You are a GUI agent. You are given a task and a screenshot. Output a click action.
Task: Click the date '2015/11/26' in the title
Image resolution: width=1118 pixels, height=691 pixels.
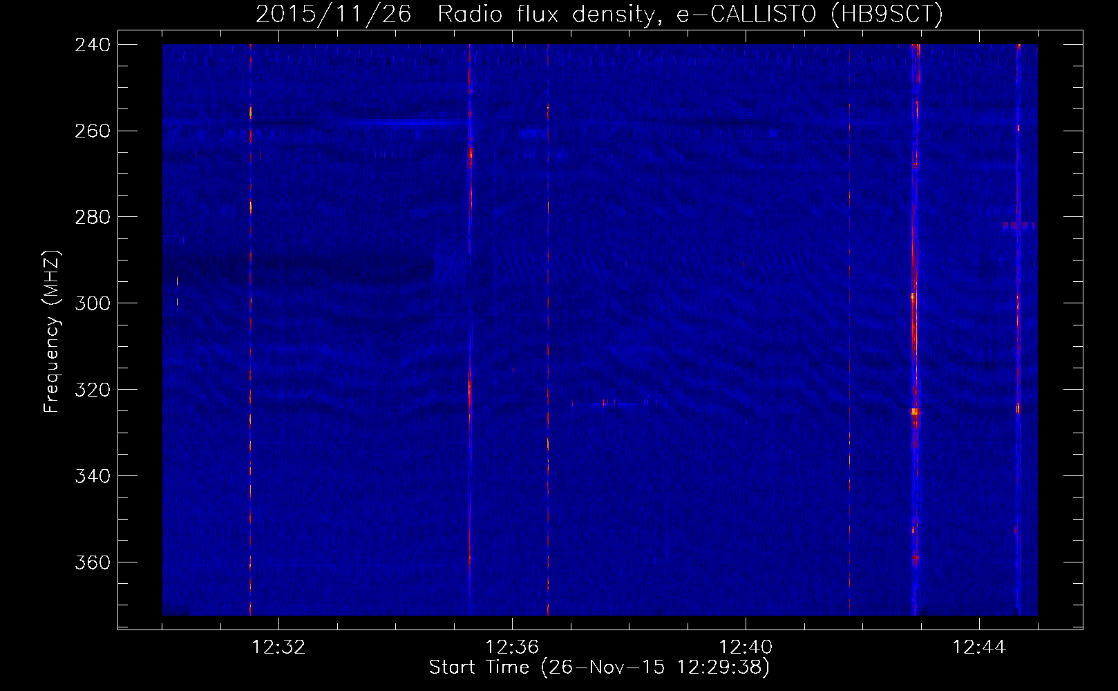coord(334,14)
